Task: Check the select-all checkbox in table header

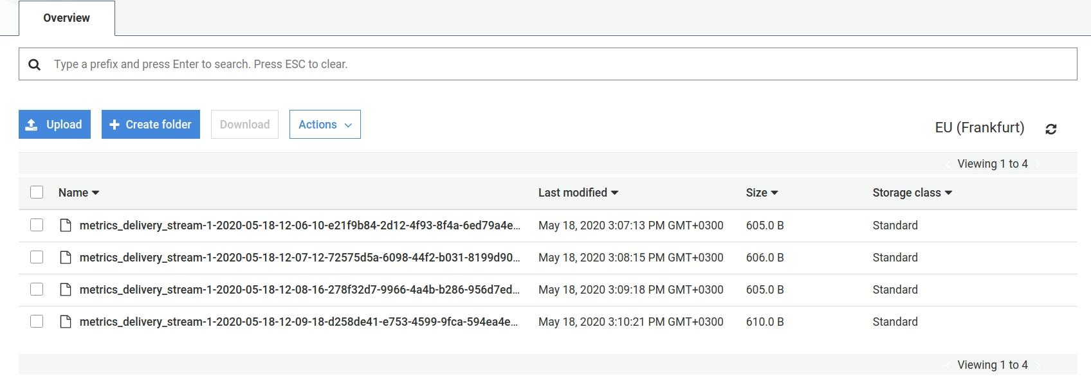Action: 37,192
